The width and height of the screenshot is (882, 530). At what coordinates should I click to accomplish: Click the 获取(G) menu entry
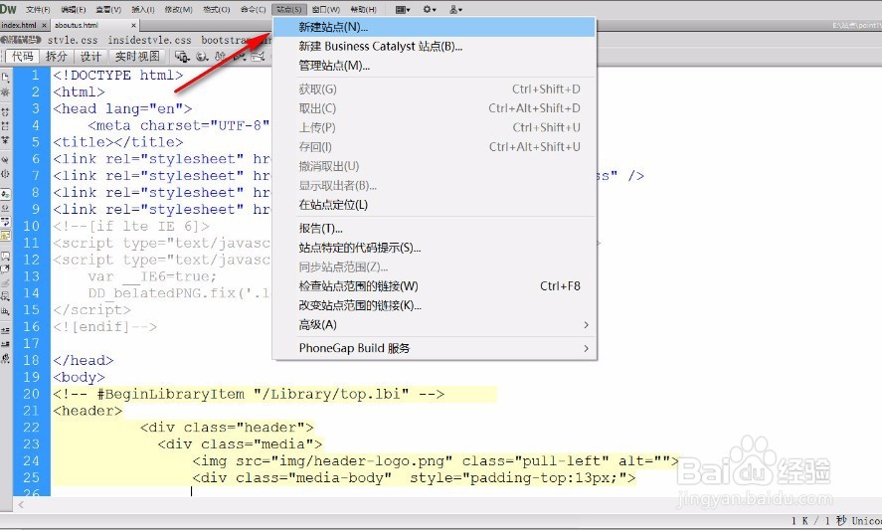coord(434,89)
